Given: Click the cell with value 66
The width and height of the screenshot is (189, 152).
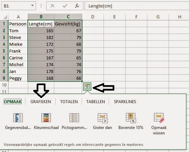Looking at the screenshot, I should click(68, 78).
